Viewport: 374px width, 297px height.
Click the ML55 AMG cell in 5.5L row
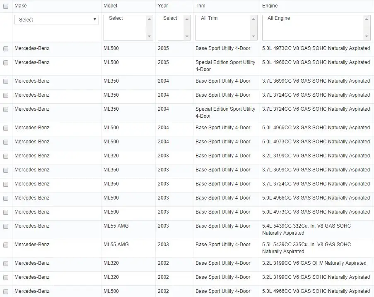(x=116, y=245)
